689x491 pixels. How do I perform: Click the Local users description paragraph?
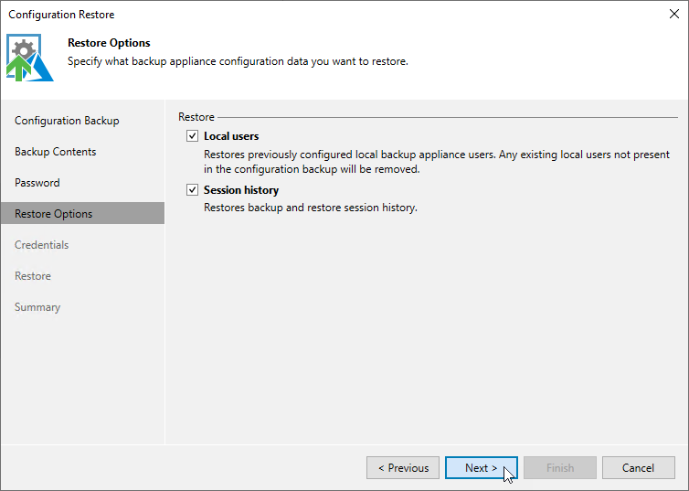437,162
